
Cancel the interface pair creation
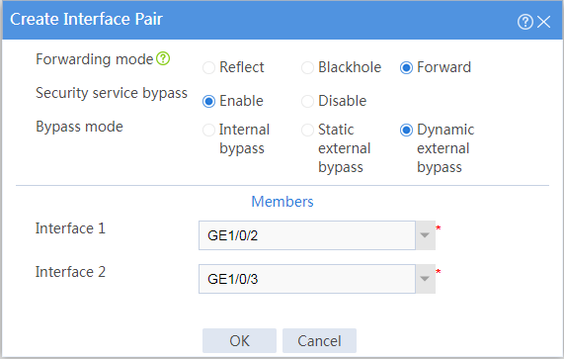319,340
